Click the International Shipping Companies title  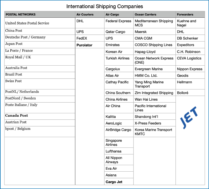coord(104,6)
